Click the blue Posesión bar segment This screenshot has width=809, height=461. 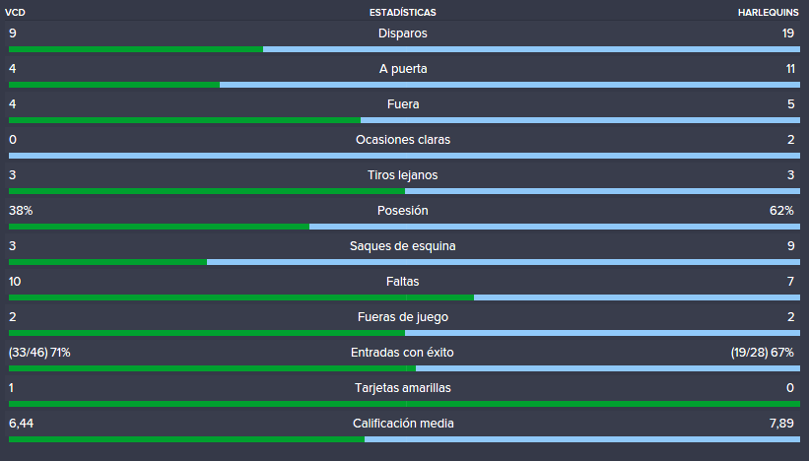tap(555, 227)
